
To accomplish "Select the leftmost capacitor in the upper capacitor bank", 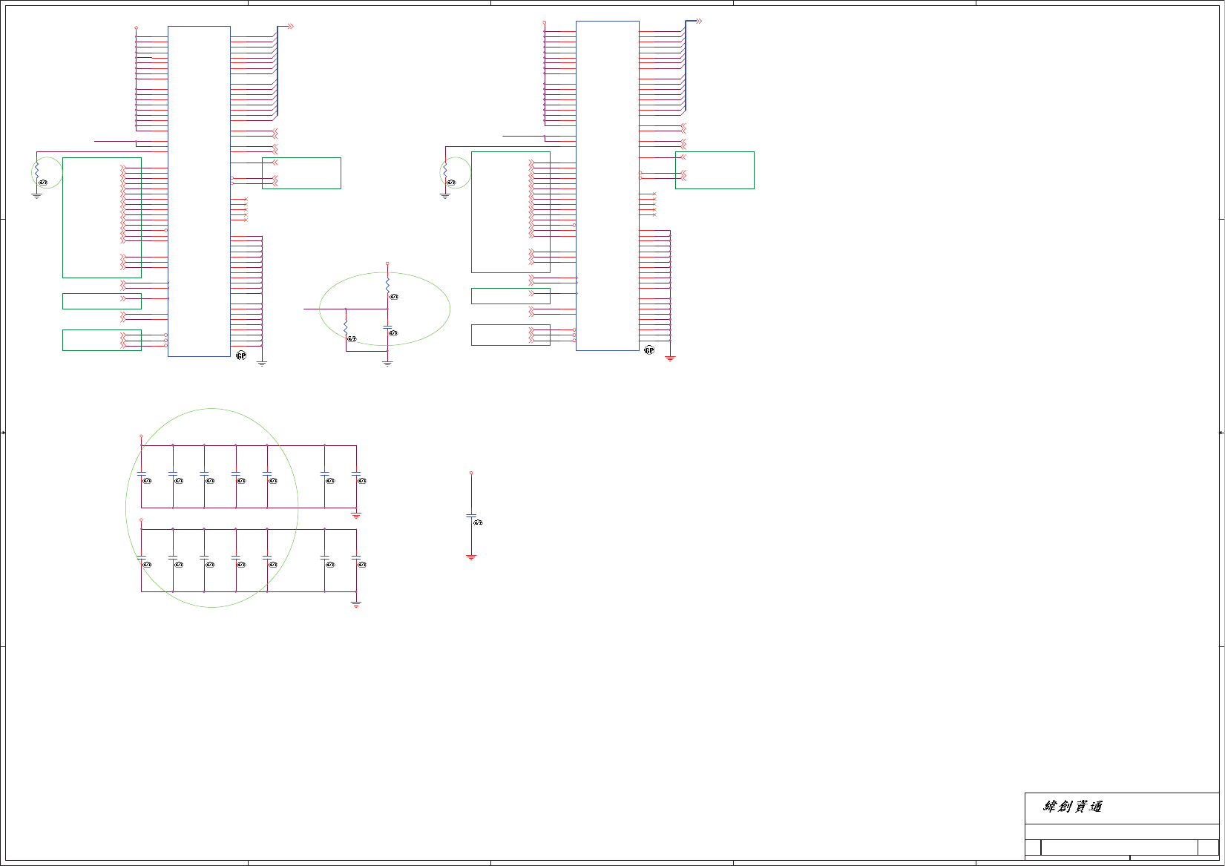I will [142, 473].
